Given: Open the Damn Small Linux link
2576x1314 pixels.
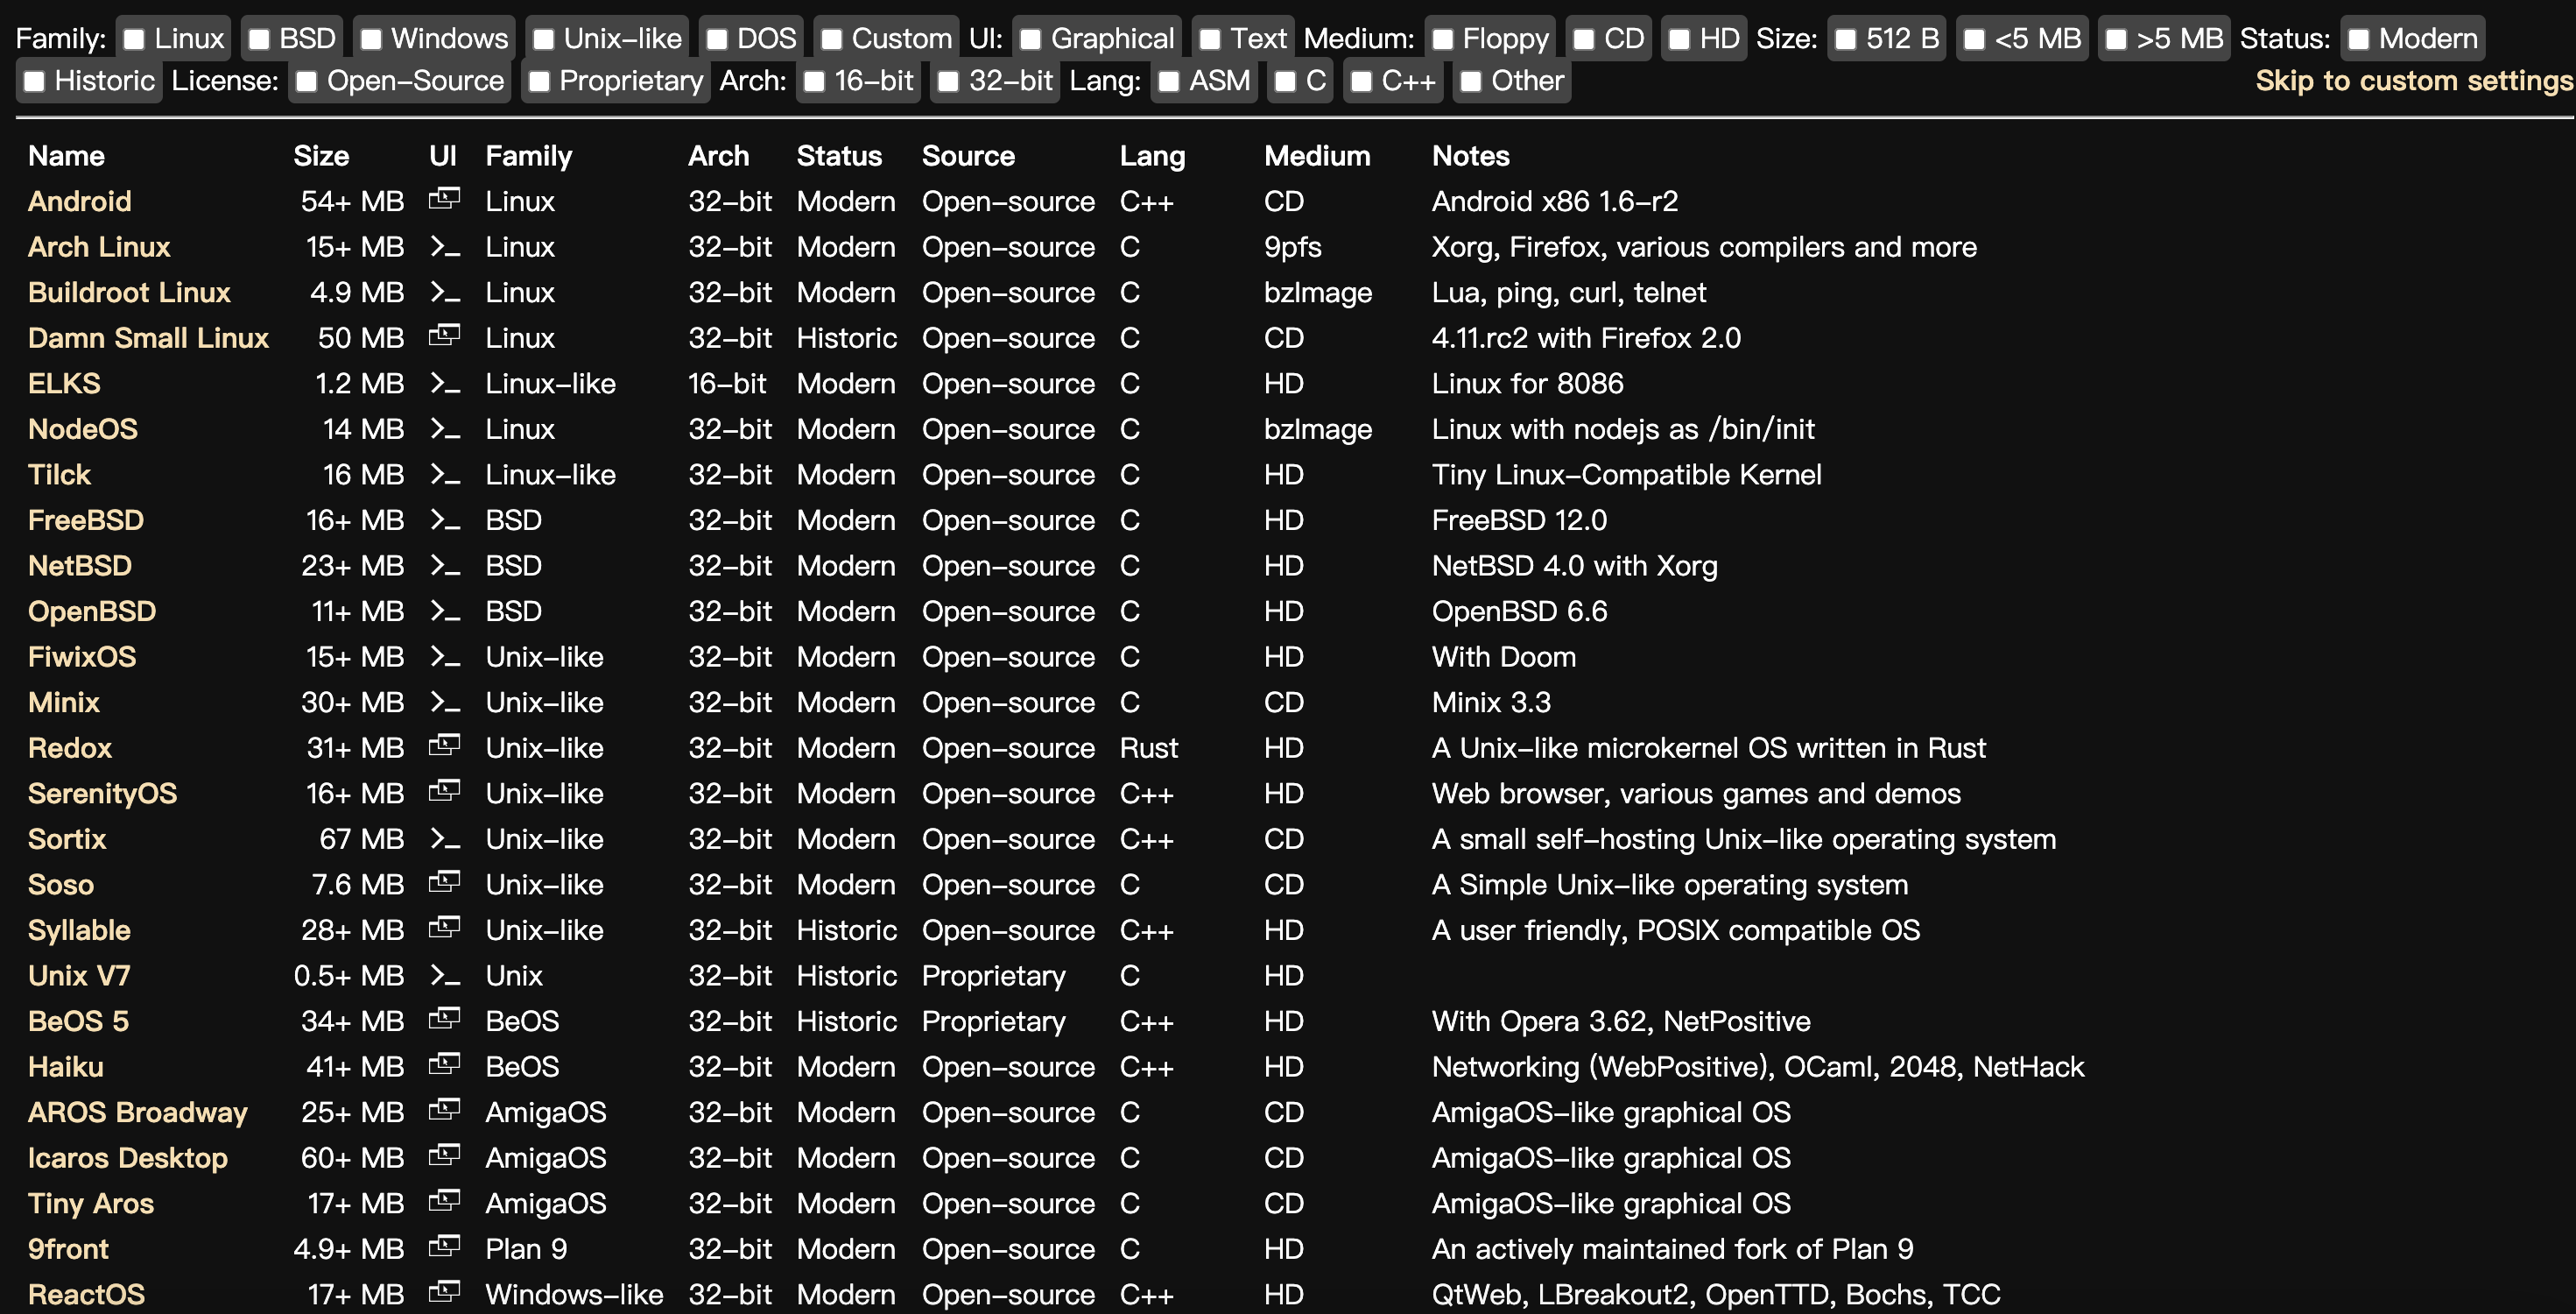Looking at the screenshot, I should tap(148, 338).
